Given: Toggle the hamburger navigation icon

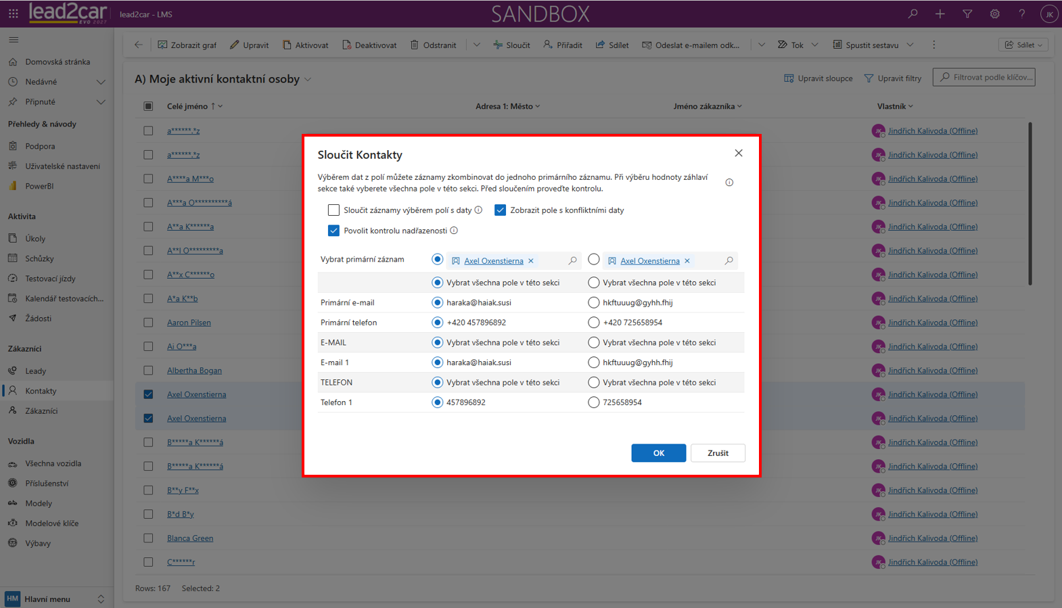Looking at the screenshot, I should pyautogui.click(x=14, y=40).
